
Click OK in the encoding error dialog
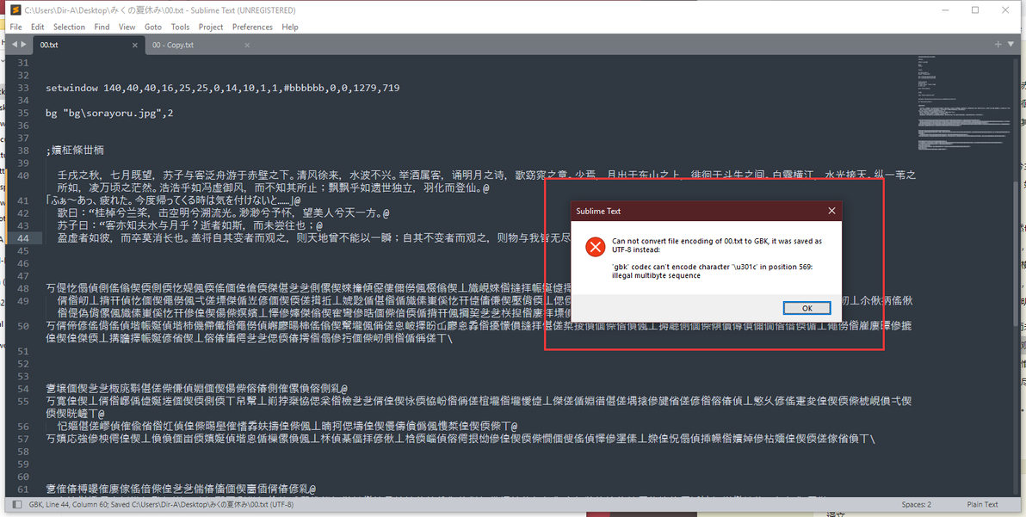(807, 308)
